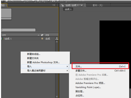Open the project panel options menu icon

click(54, 5)
